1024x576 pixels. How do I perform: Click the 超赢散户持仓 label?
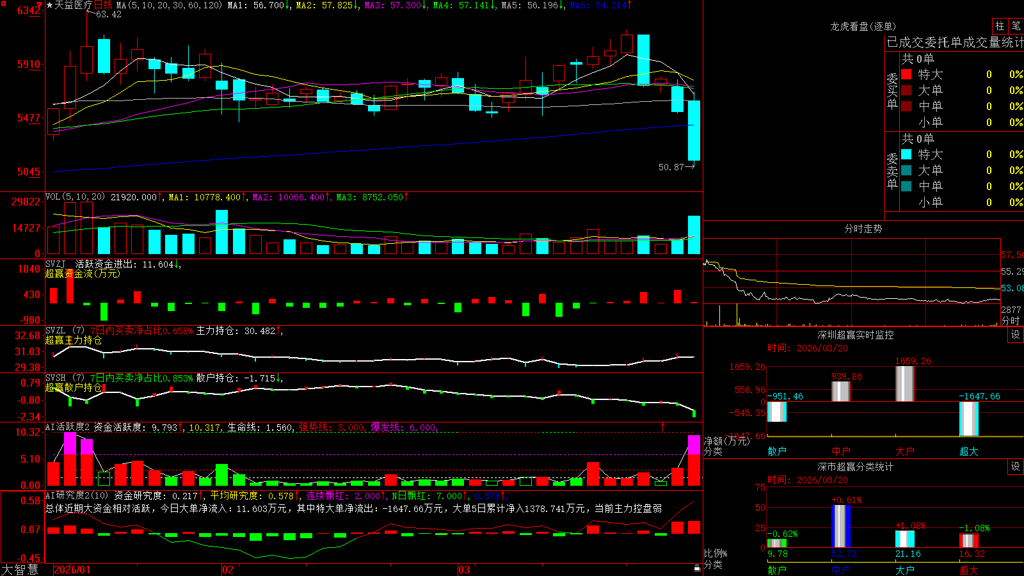tap(74, 388)
